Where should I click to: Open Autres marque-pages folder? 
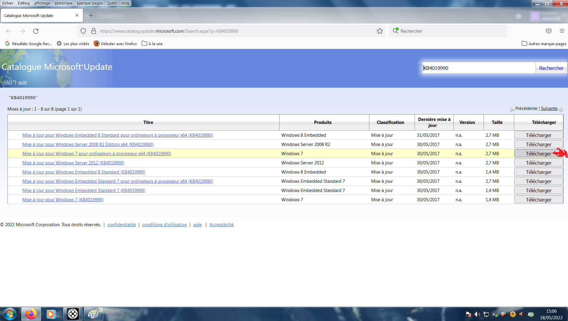(x=544, y=44)
